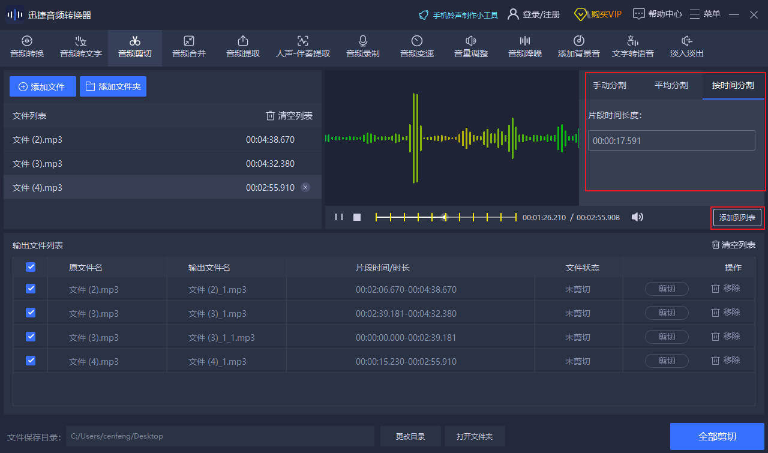
Task: Open the 音频合并 merge tool
Action: click(x=188, y=47)
